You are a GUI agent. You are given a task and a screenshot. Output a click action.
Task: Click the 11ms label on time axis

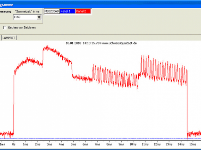tap(145, 145)
